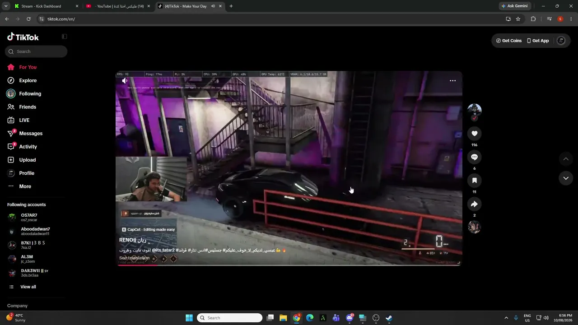Open comments with the speech bubble icon
The height and width of the screenshot is (325, 578).
click(x=474, y=157)
